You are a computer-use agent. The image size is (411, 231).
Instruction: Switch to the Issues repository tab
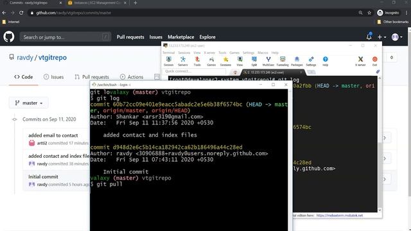pos(54,77)
